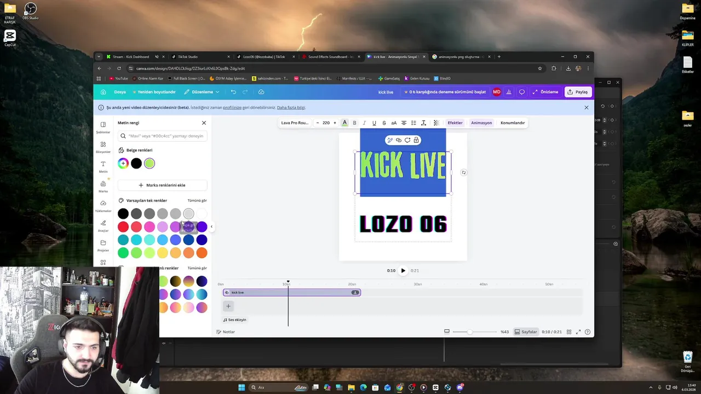Go to the Canva home icon
The height and width of the screenshot is (394, 701).
point(103,92)
